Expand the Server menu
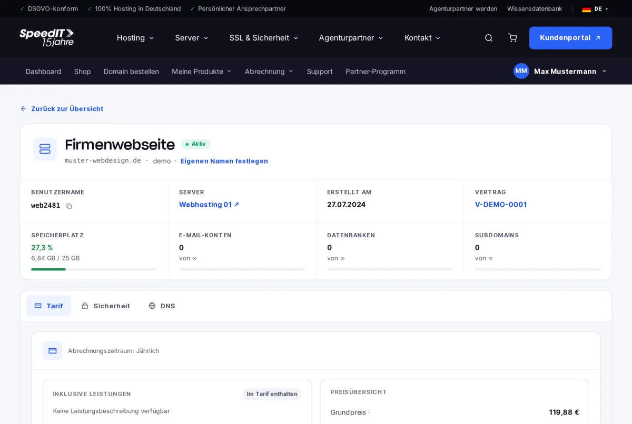 click(x=192, y=38)
